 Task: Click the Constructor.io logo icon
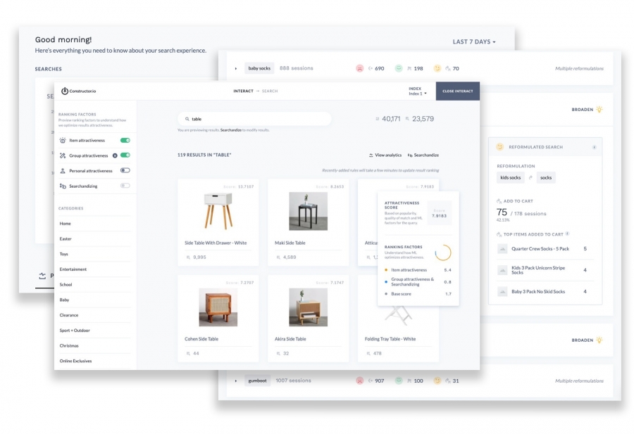(64, 91)
